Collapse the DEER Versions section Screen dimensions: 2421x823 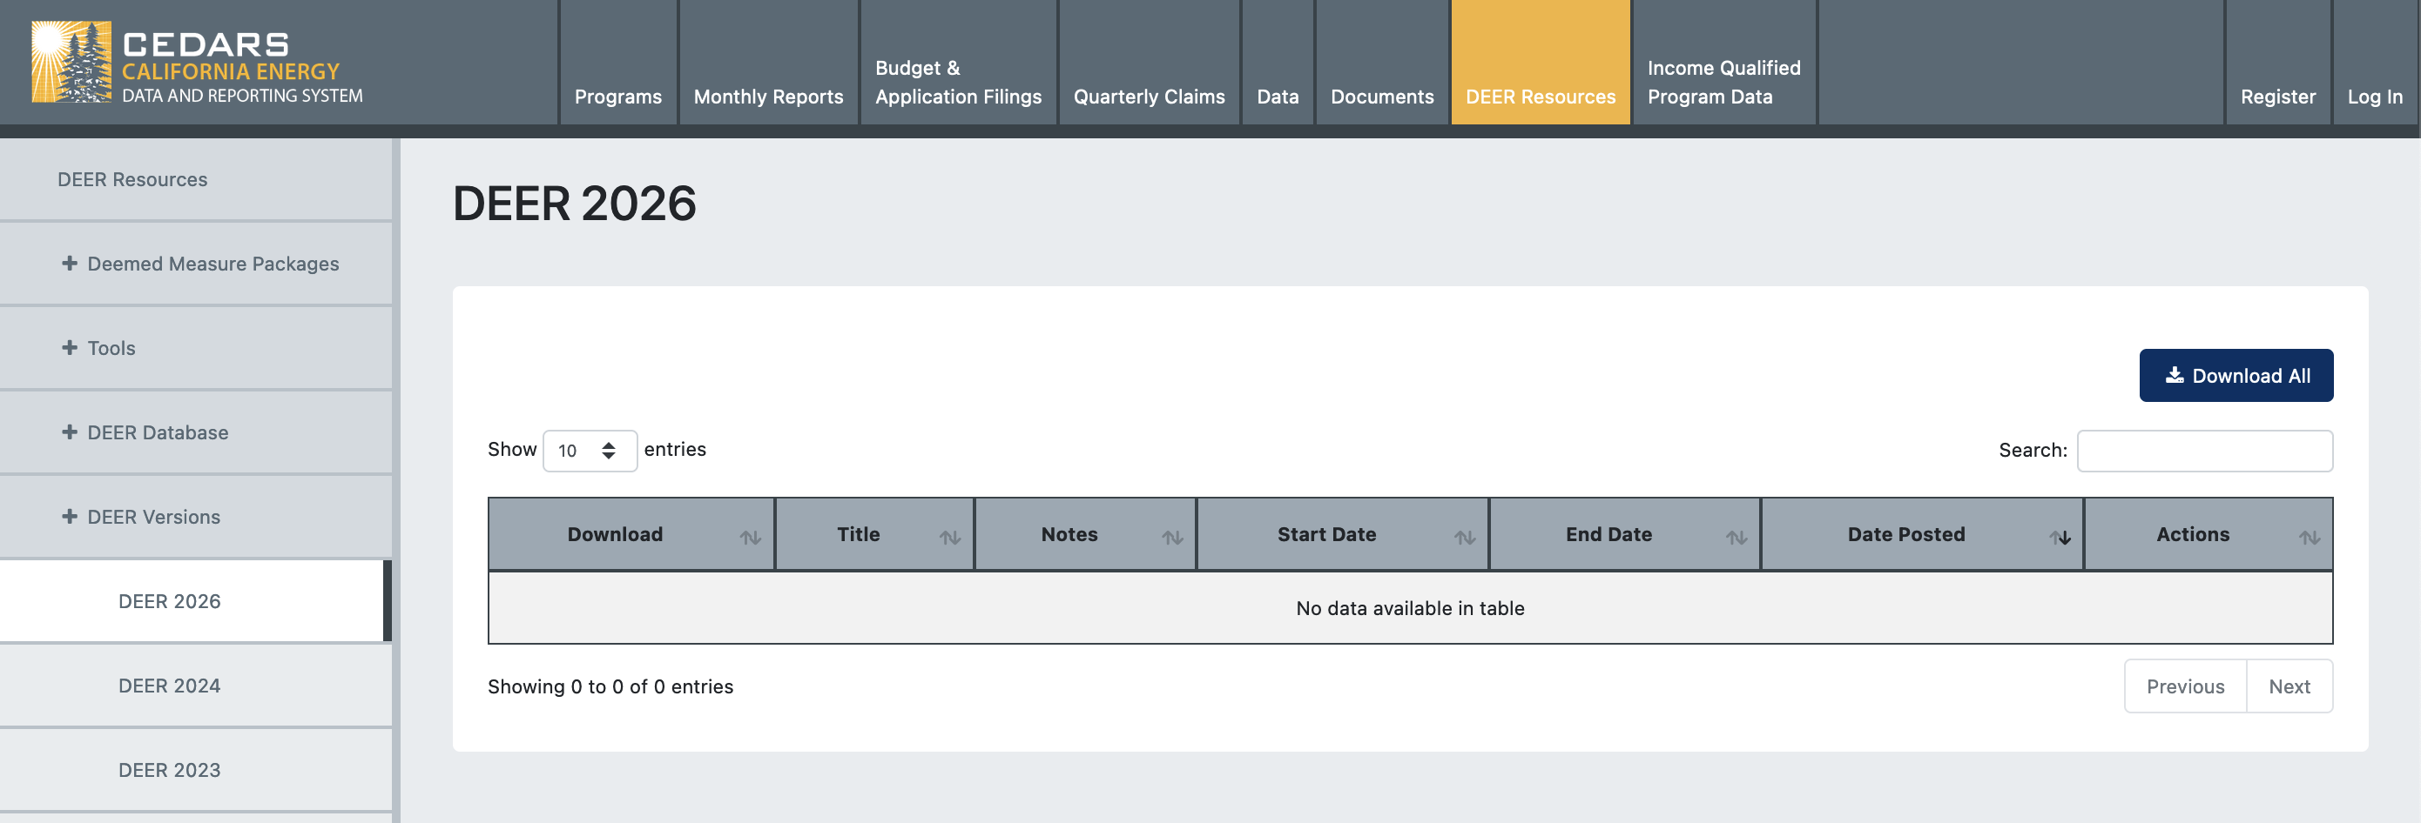(70, 517)
